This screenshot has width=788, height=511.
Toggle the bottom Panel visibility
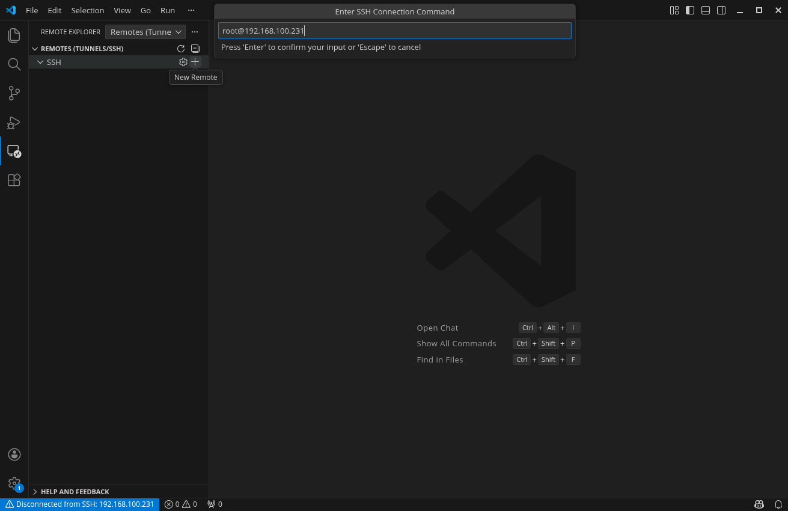(x=705, y=10)
